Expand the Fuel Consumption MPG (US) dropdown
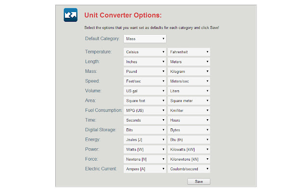The width and height of the screenshot is (308, 193). point(145,110)
